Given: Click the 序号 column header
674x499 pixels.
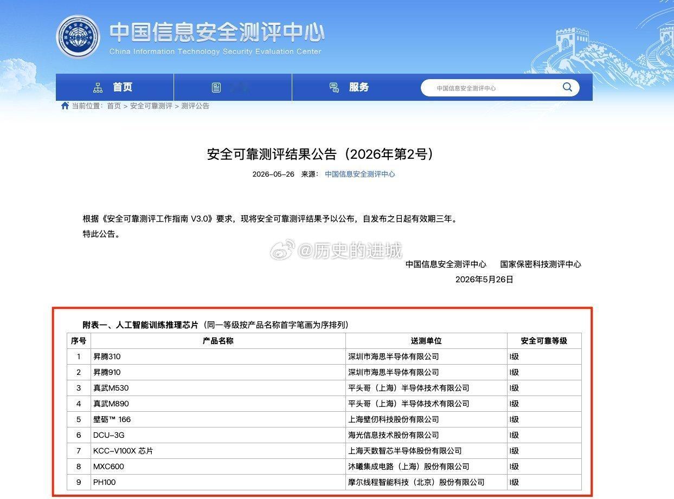Looking at the screenshot, I should 79,341.
